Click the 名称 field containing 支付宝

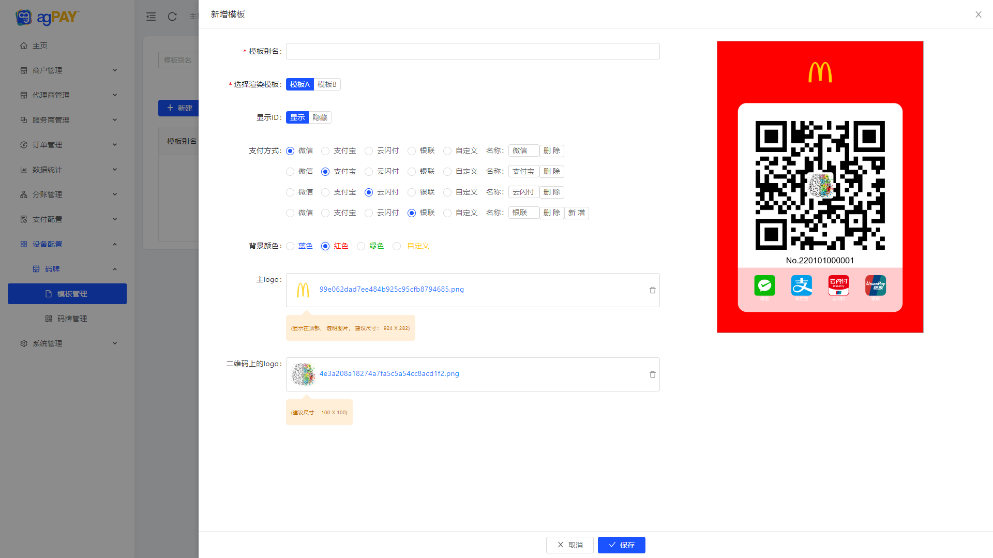523,172
